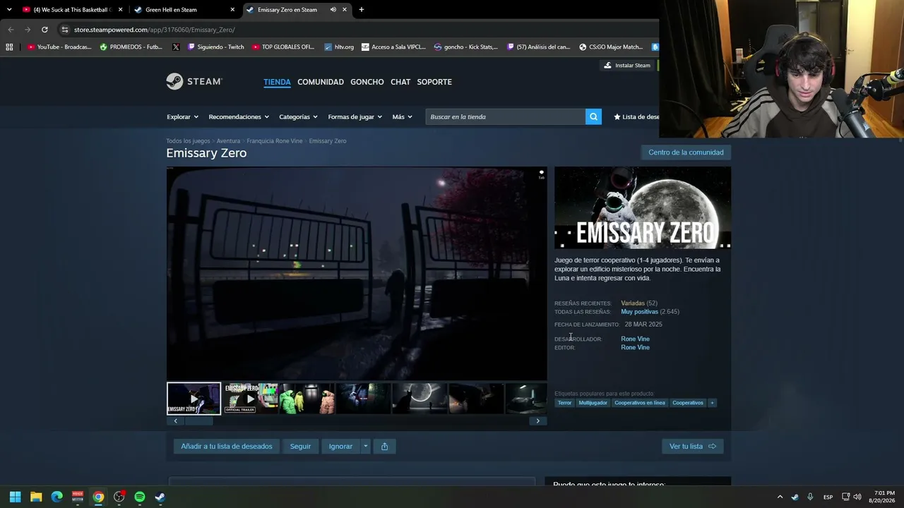Expand the Categorías dropdown menu
Viewport: 904px width, 508px height.
click(298, 116)
